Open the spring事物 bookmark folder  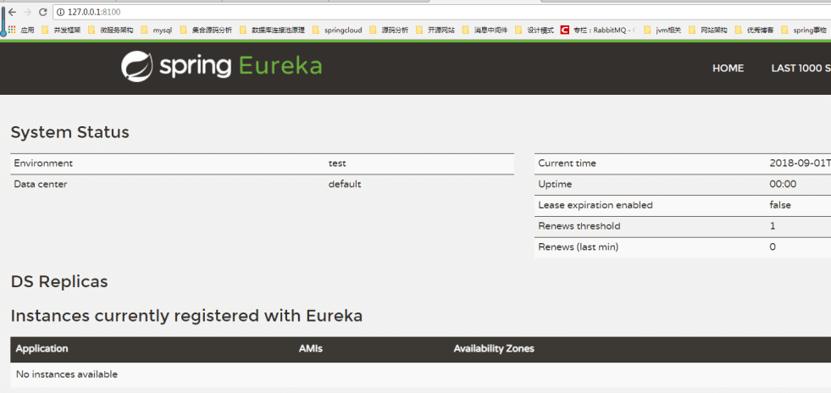(x=803, y=30)
